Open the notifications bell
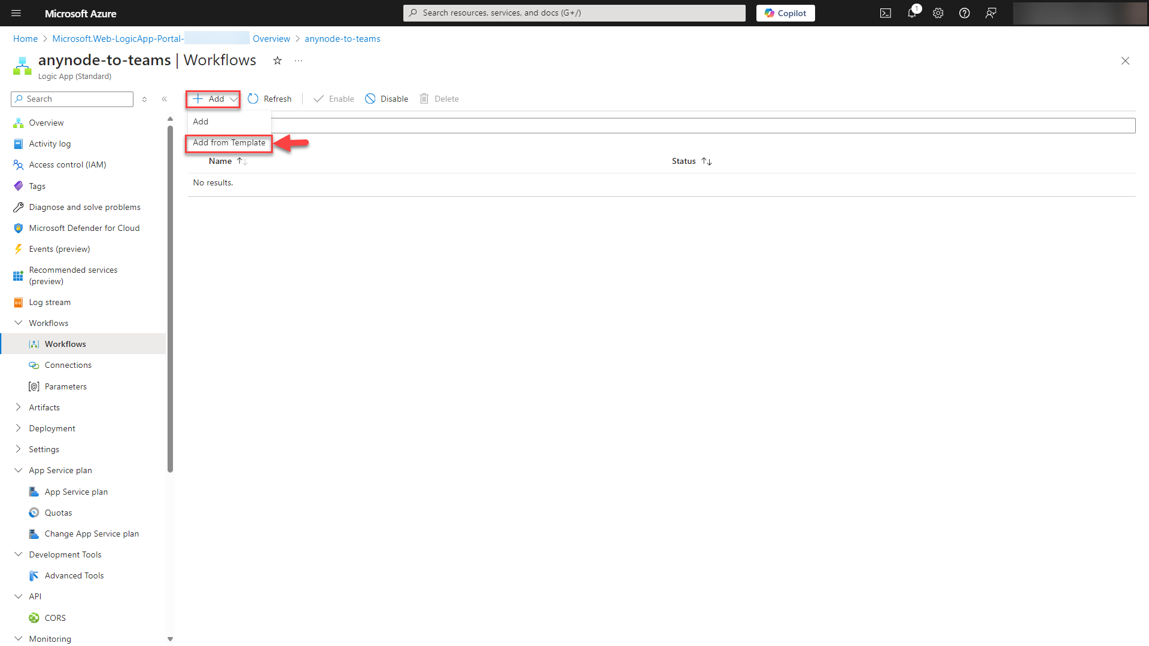Viewport: 1149px width, 646px height. 911,13
